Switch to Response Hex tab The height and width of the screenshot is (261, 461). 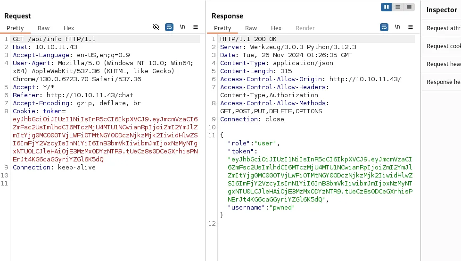[x=276, y=28]
